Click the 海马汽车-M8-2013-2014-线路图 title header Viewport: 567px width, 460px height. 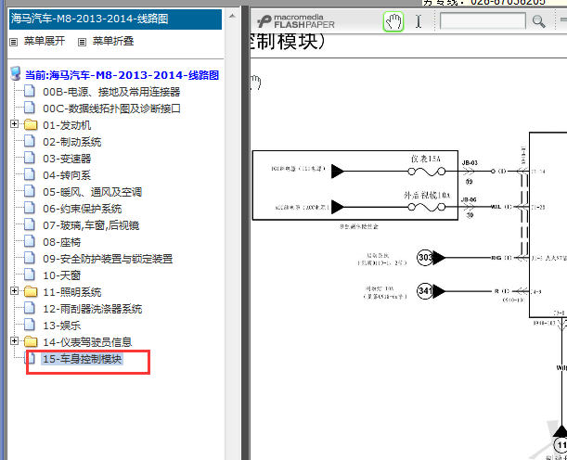click(x=115, y=19)
